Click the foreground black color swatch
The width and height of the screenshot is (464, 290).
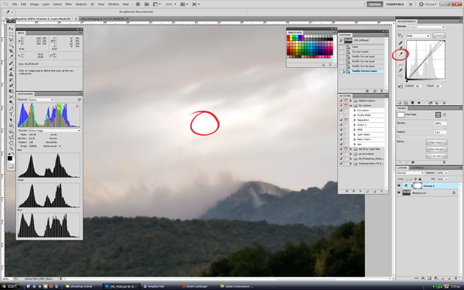point(10,159)
